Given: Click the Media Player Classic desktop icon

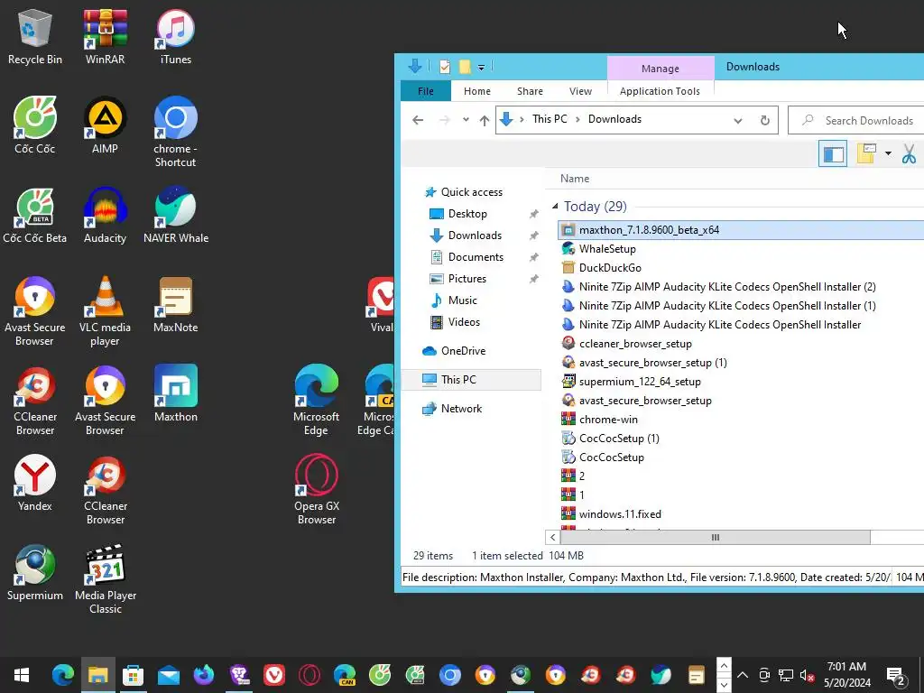Looking at the screenshot, I should pos(105,578).
